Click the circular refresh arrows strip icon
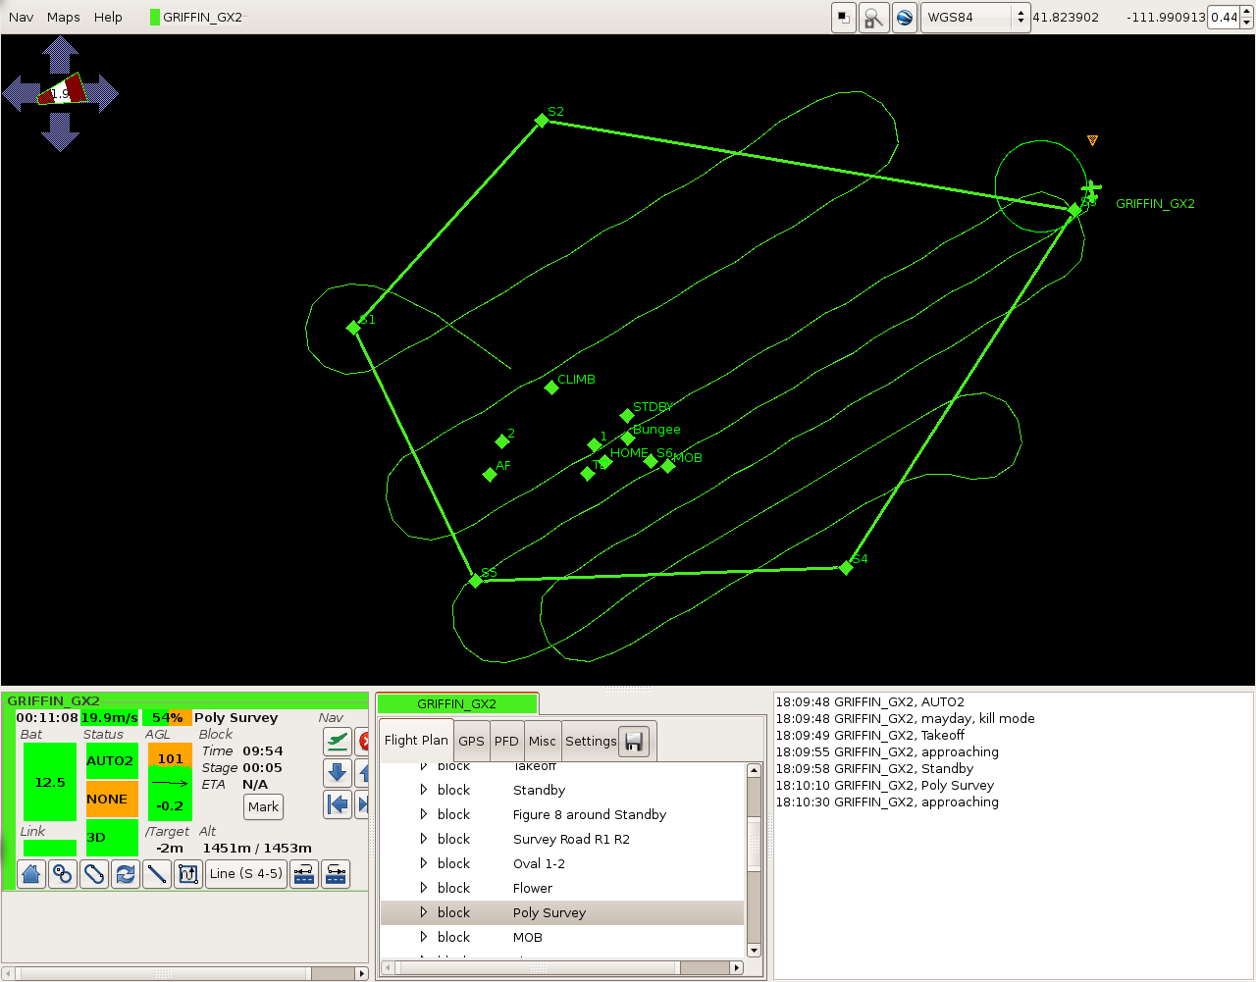 coord(126,874)
